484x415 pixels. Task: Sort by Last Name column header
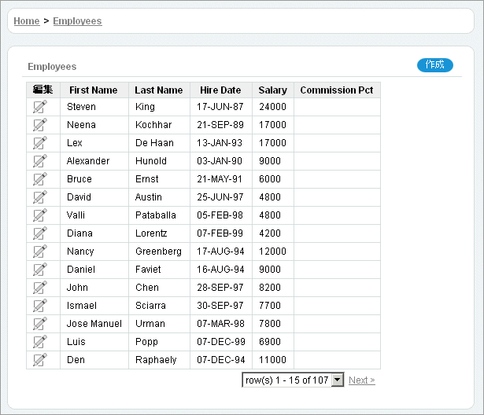[x=159, y=90]
